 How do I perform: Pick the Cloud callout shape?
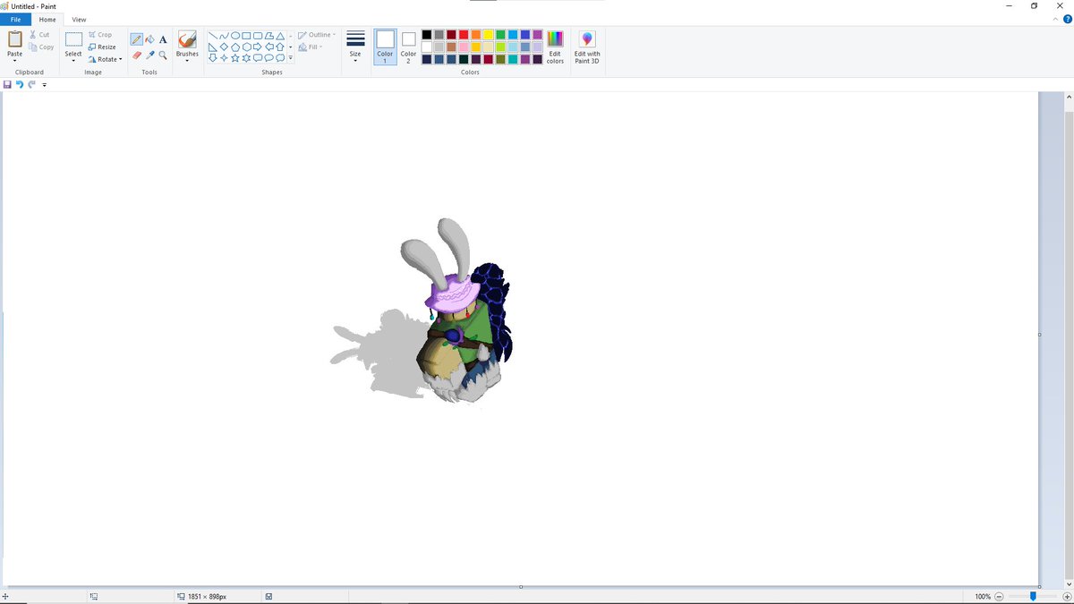pyautogui.click(x=280, y=57)
